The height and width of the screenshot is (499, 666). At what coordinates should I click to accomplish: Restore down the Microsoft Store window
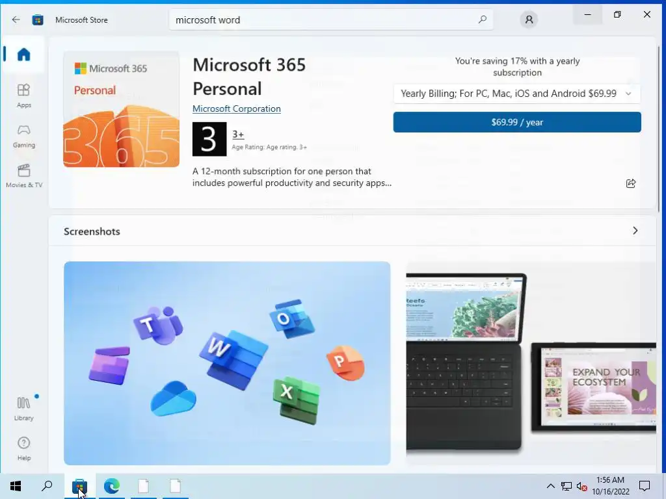[617, 14]
